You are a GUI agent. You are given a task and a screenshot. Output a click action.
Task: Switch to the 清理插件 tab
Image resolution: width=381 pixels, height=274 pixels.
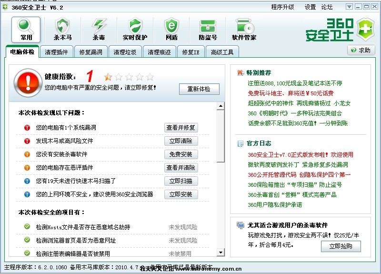[56, 52]
